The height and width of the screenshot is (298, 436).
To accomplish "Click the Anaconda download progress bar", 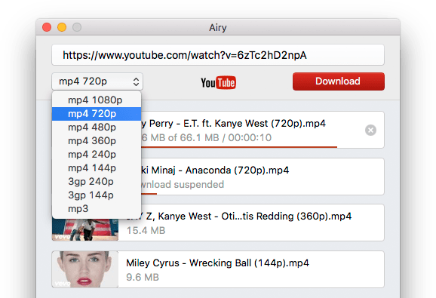I will 149,193.
